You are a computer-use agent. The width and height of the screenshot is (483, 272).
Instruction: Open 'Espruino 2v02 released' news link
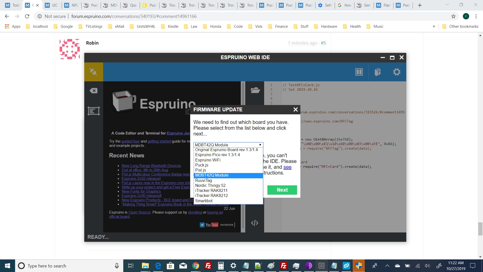click(x=141, y=178)
